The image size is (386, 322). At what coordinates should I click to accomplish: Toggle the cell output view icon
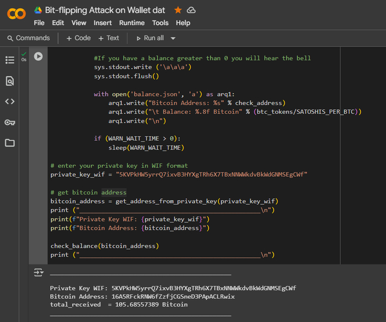coord(38,272)
